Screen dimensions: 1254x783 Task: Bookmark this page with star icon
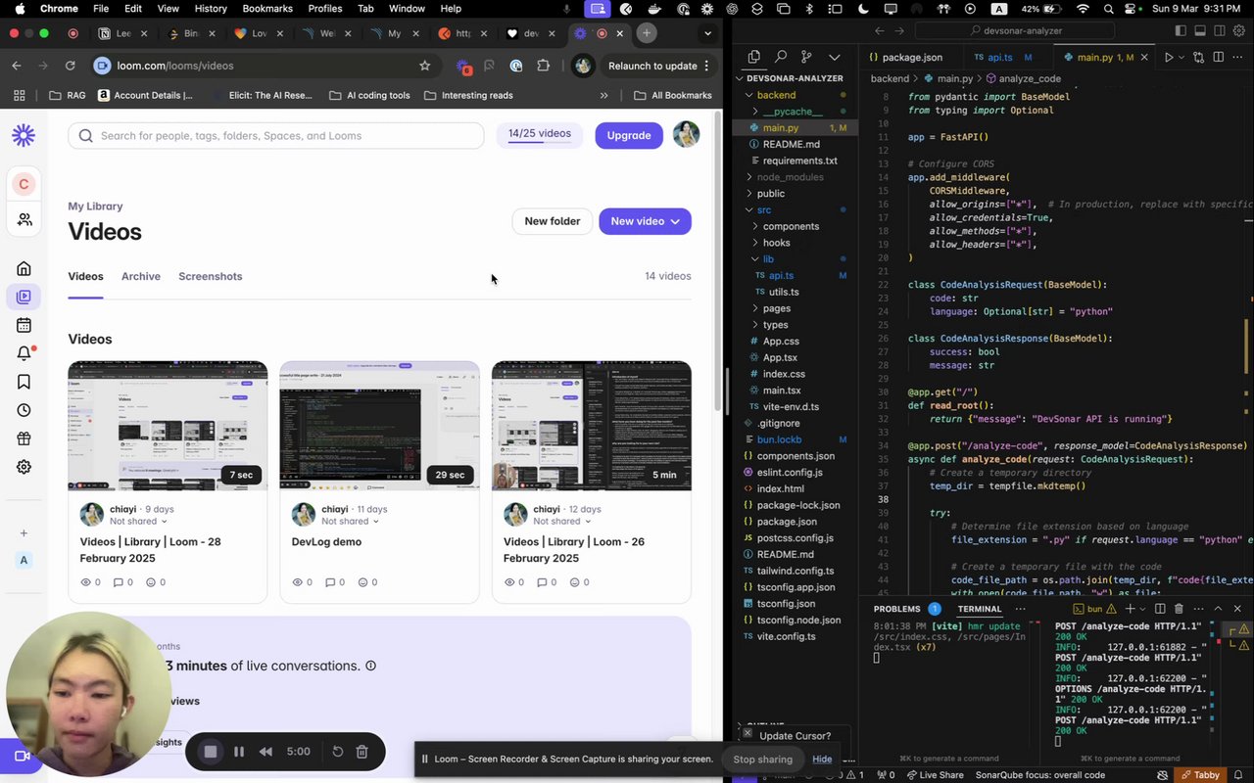coord(424,66)
